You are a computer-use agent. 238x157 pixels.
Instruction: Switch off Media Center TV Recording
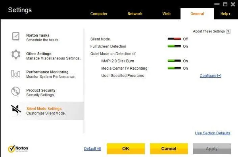click(174, 68)
